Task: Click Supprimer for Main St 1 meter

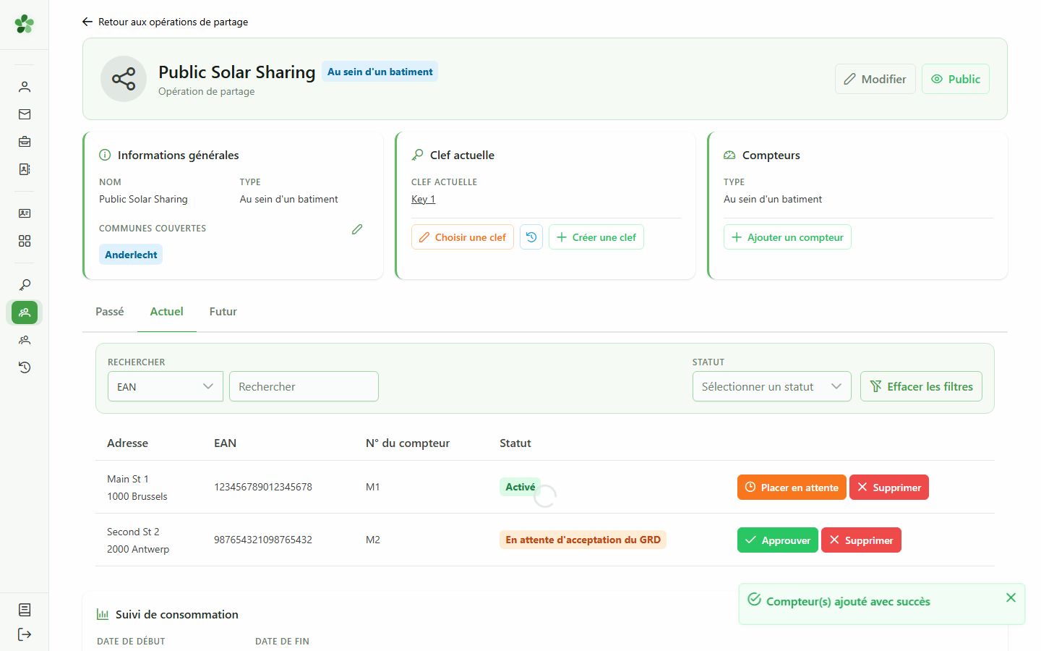Action: 889,488
